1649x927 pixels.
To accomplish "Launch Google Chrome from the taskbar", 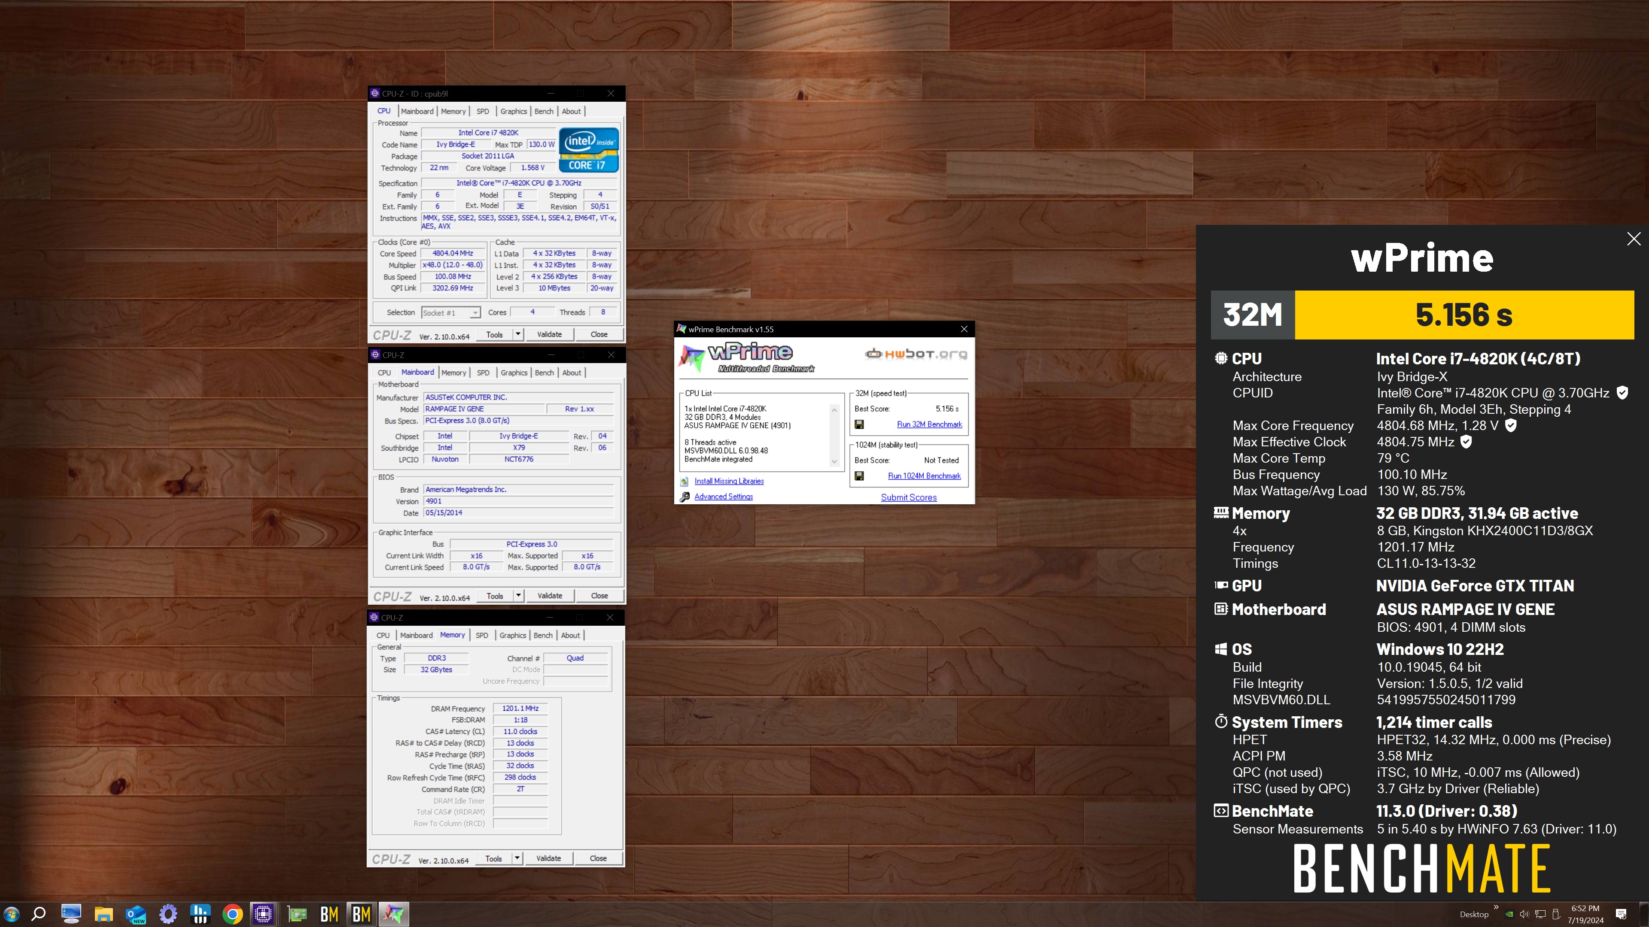I will [x=232, y=914].
